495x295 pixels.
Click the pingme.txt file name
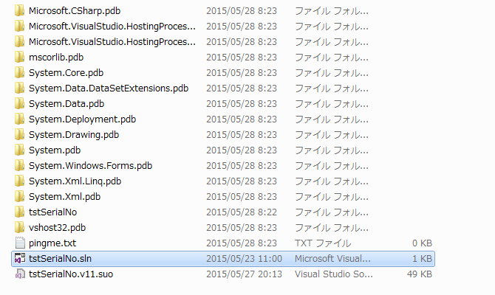52,243
